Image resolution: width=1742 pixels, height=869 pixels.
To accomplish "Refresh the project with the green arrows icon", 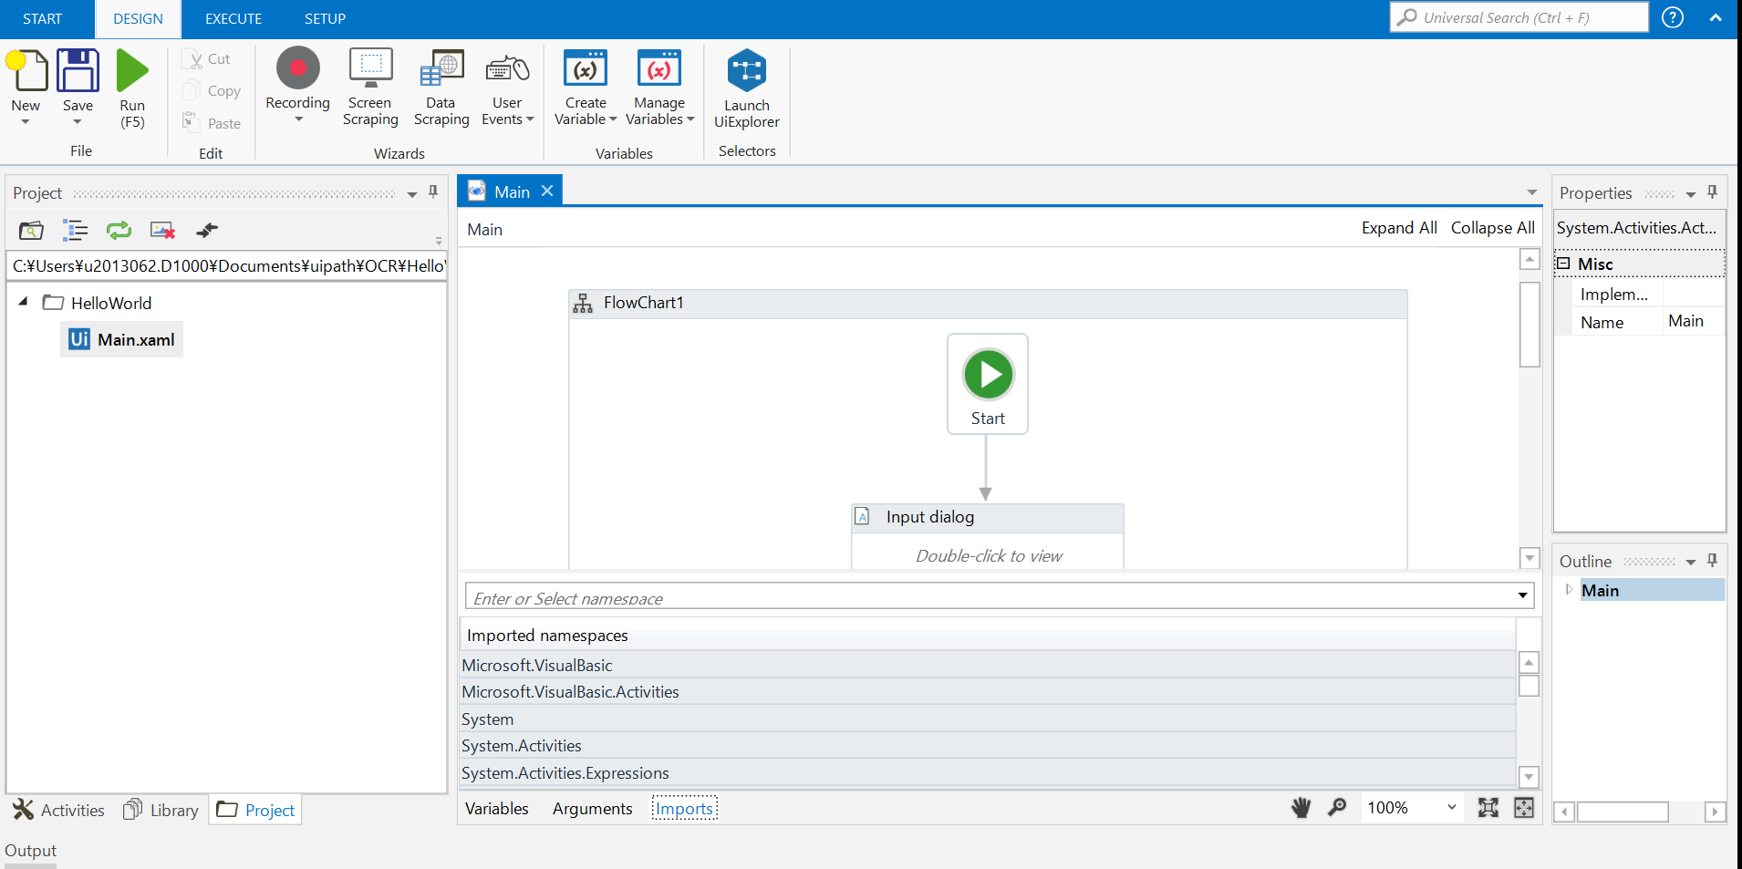I will 119,231.
